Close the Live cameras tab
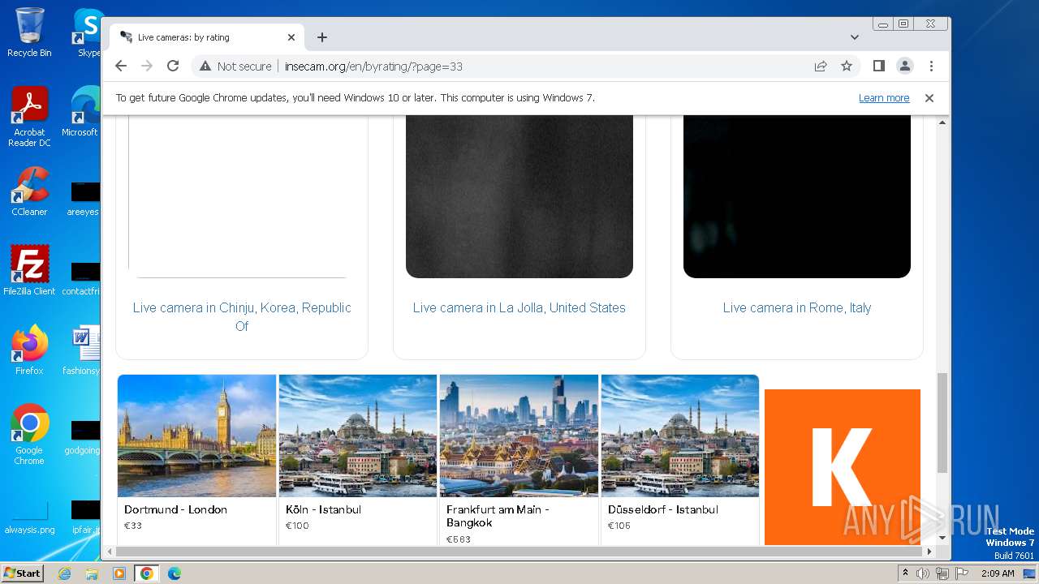Screen dimensions: 1039x584 pyautogui.click(x=291, y=37)
